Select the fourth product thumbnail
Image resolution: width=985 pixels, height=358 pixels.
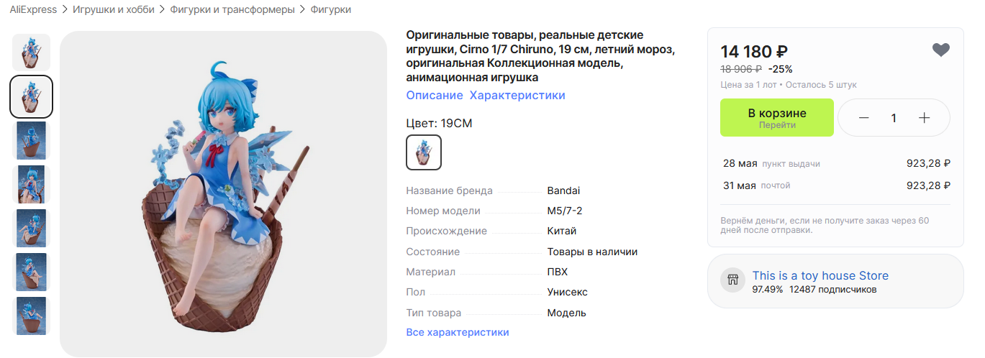coord(32,184)
